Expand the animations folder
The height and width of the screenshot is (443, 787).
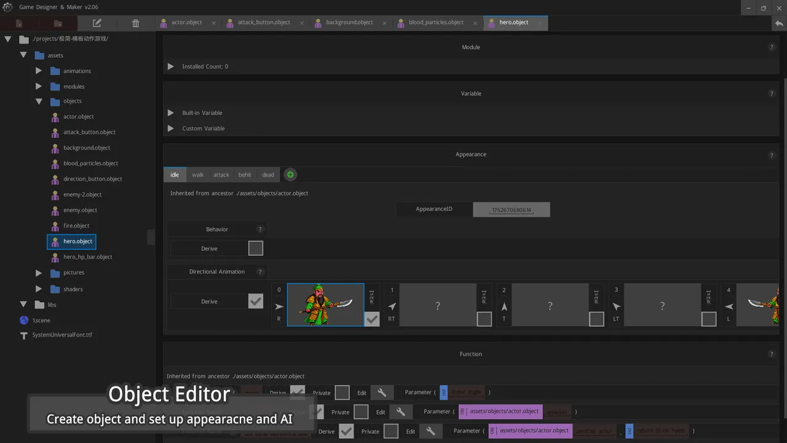[x=39, y=71]
